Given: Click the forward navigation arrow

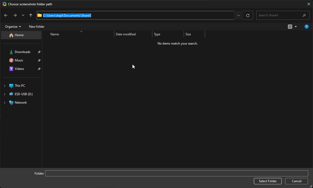Looking at the screenshot, I should coord(15,15).
